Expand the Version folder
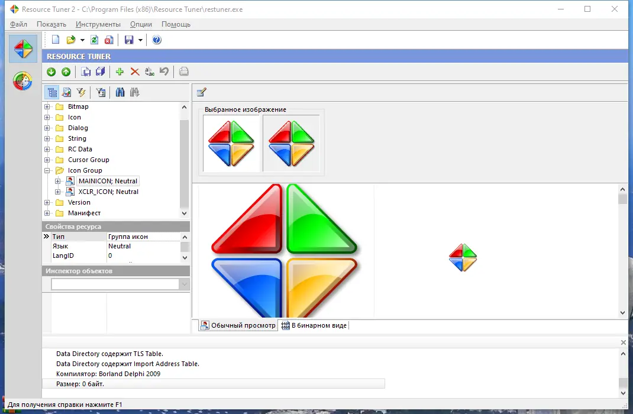 tap(47, 202)
